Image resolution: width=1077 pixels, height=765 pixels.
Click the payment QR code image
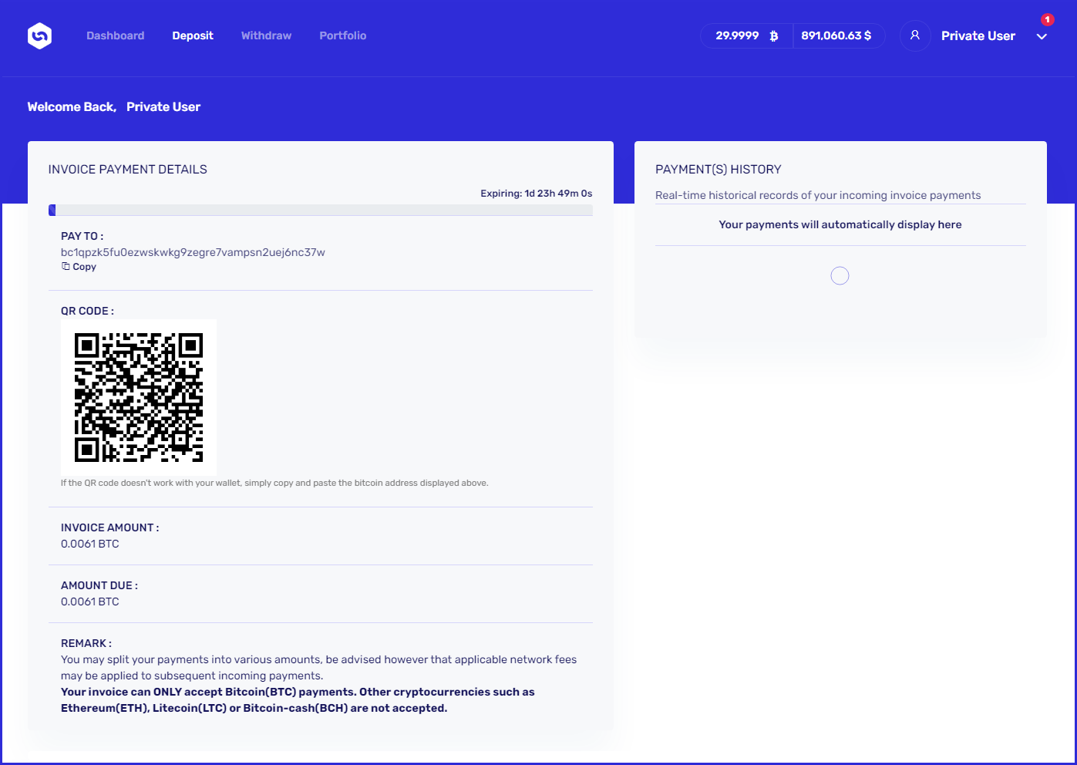pos(139,397)
